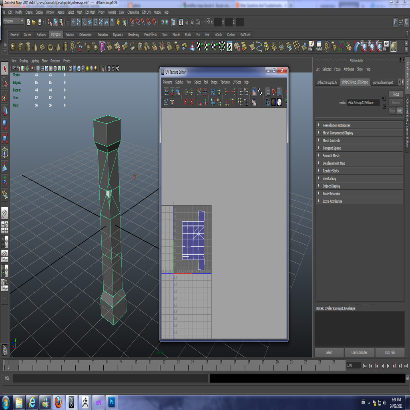Image resolution: width=410 pixels, height=410 pixels.
Task: Click the RGB channels display icon
Action: pyautogui.click(x=273, y=102)
